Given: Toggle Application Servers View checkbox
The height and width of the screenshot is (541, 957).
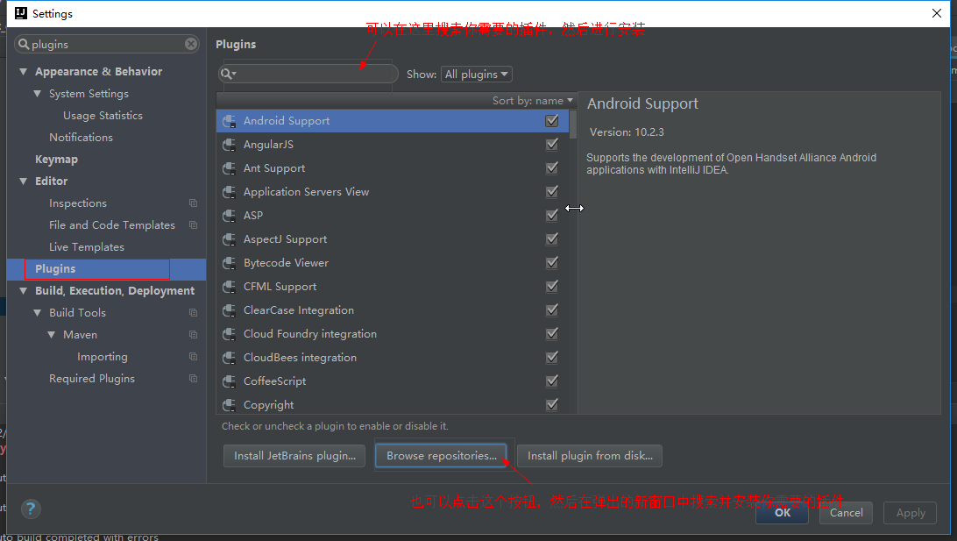Looking at the screenshot, I should point(552,192).
